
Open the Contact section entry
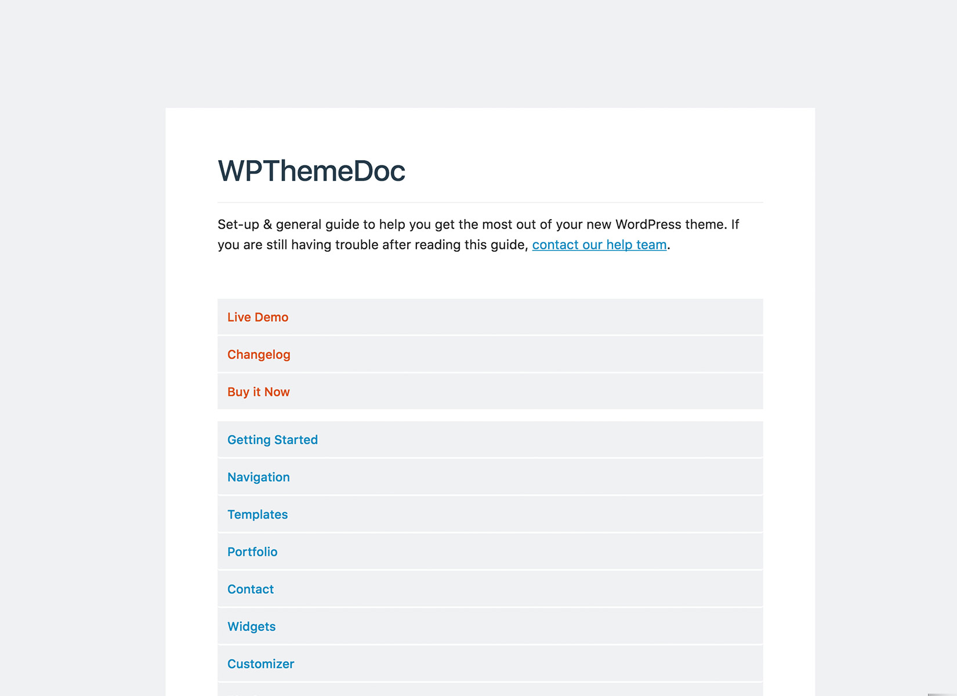pos(250,589)
